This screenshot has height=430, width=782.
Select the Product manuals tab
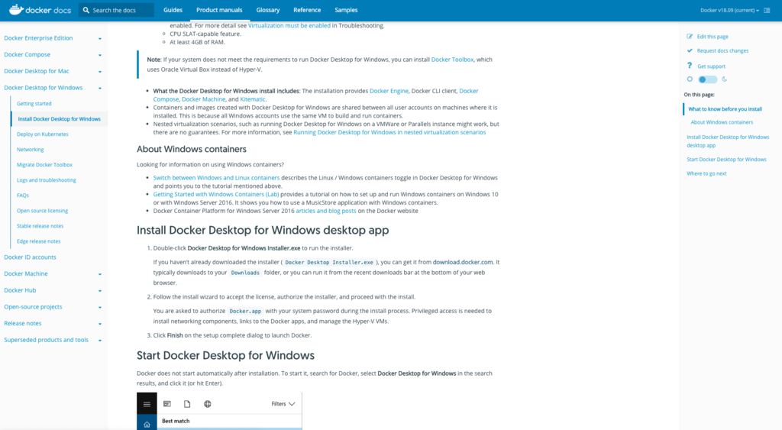219,10
